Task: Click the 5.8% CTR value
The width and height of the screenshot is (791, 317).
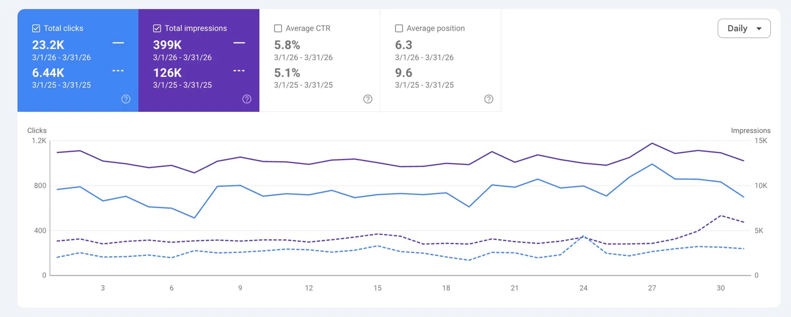Action: (x=287, y=45)
